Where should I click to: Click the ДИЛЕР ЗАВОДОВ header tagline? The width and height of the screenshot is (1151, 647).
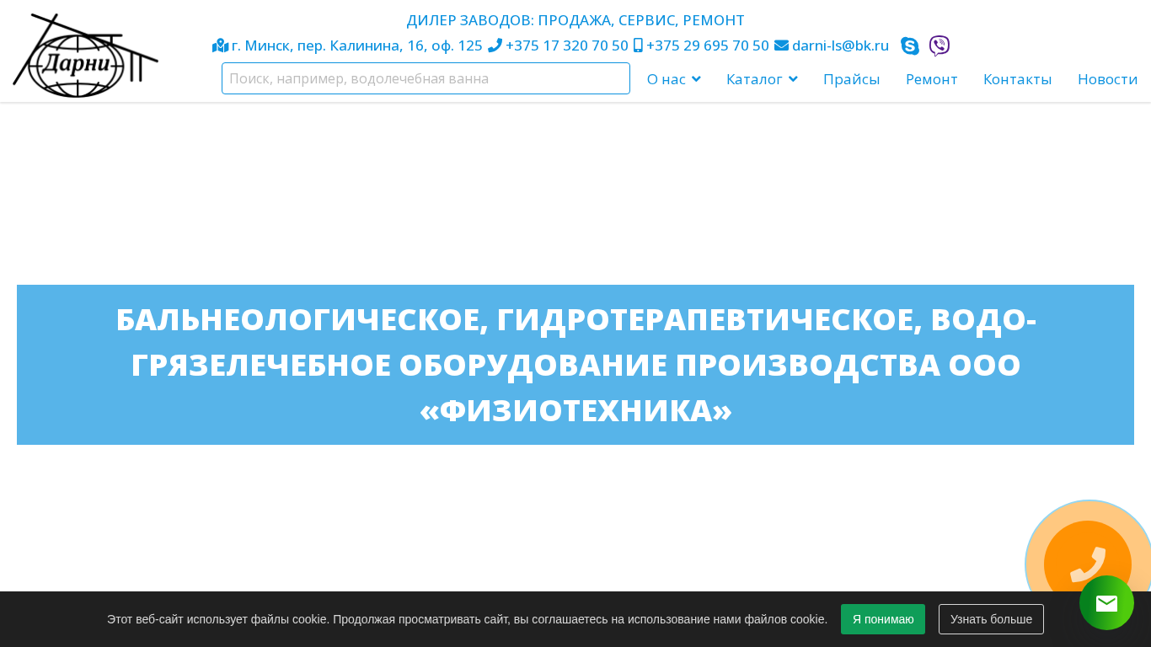click(575, 20)
